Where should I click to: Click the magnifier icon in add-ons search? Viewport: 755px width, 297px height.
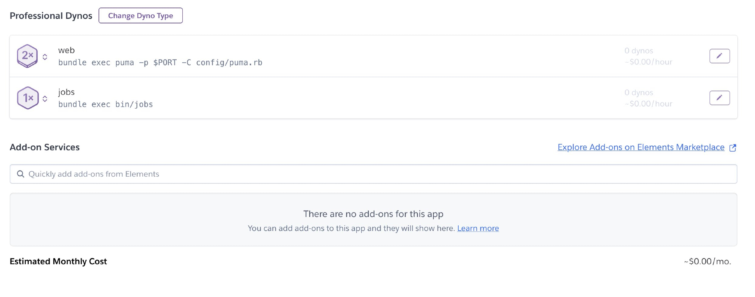pyautogui.click(x=21, y=174)
